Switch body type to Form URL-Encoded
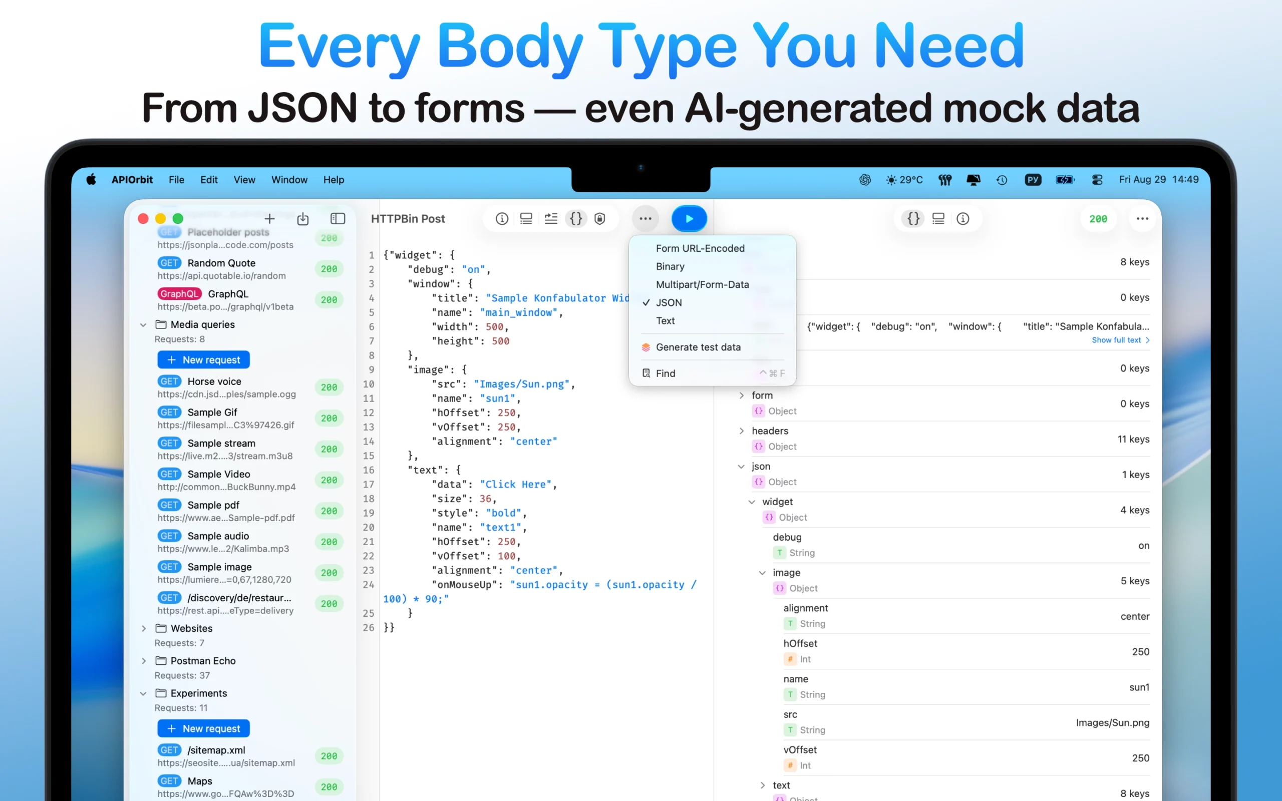1282x801 pixels. (x=700, y=248)
